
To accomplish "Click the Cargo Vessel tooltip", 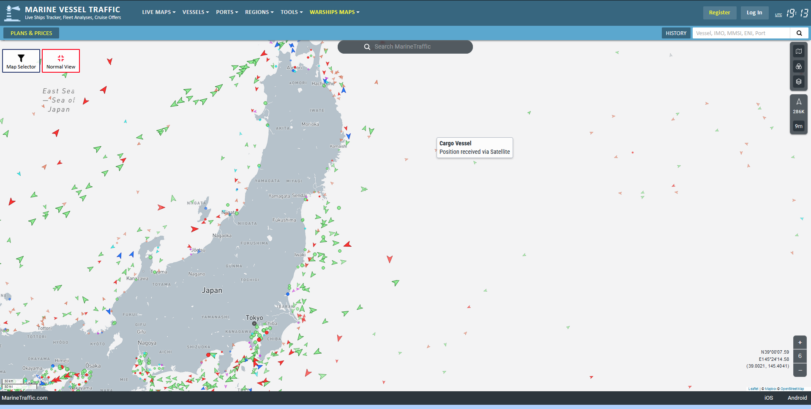I will tap(475, 147).
